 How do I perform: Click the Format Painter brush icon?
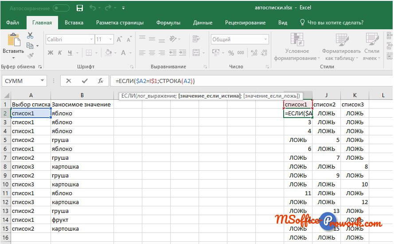click(30, 55)
